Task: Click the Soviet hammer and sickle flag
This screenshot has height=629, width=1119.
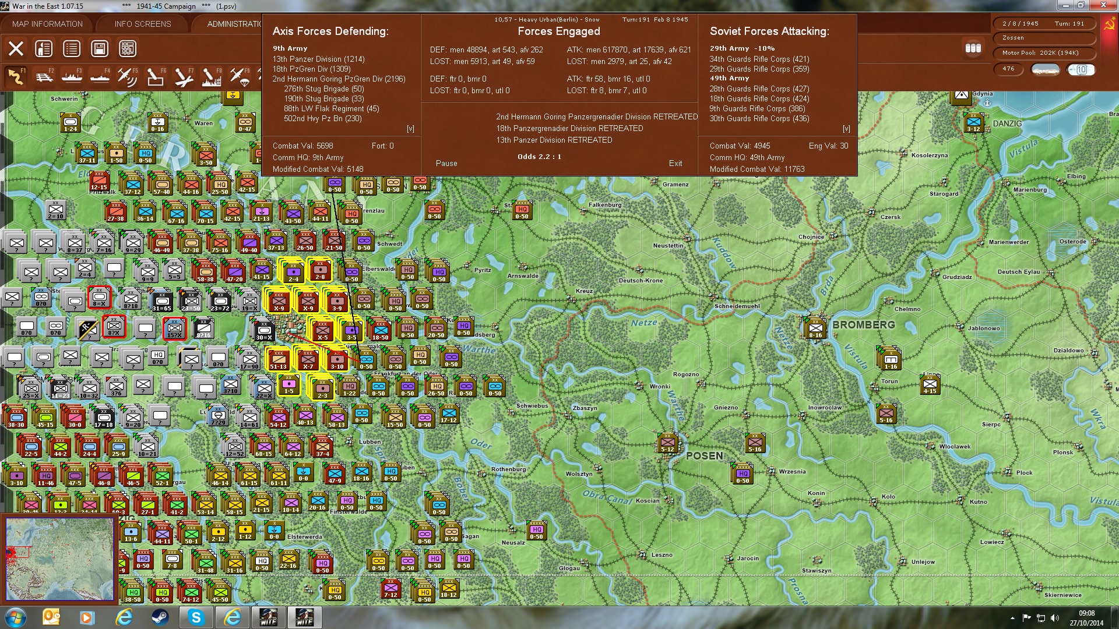Action: pyautogui.click(x=1110, y=24)
